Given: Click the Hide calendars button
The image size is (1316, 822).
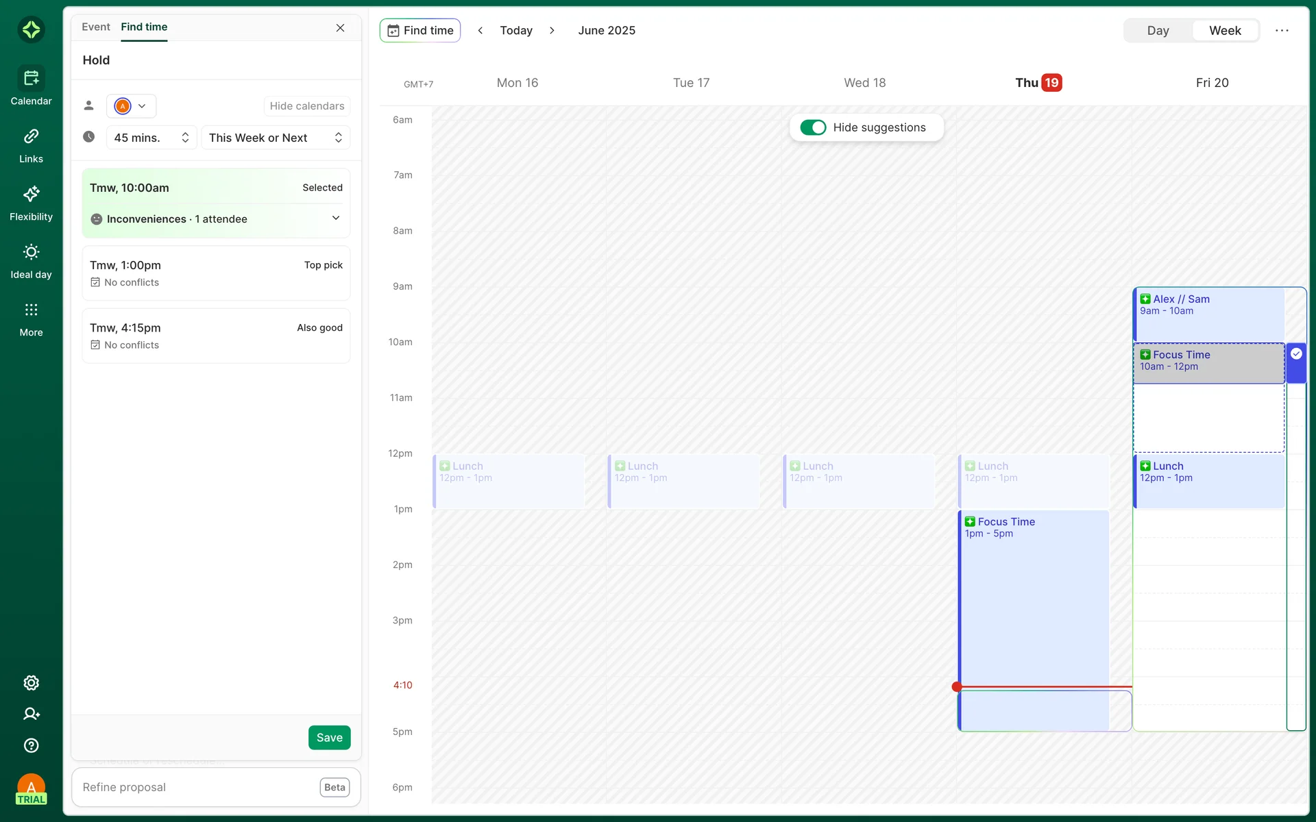Looking at the screenshot, I should click(x=306, y=106).
